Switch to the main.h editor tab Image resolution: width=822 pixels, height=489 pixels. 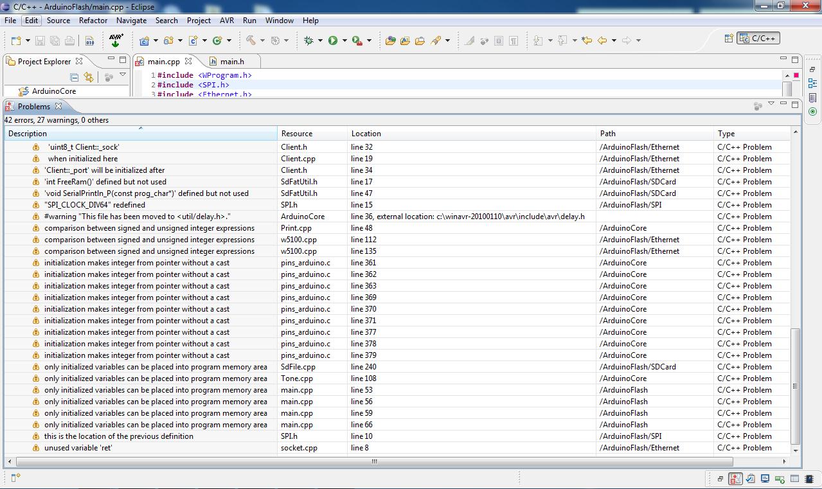(231, 62)
